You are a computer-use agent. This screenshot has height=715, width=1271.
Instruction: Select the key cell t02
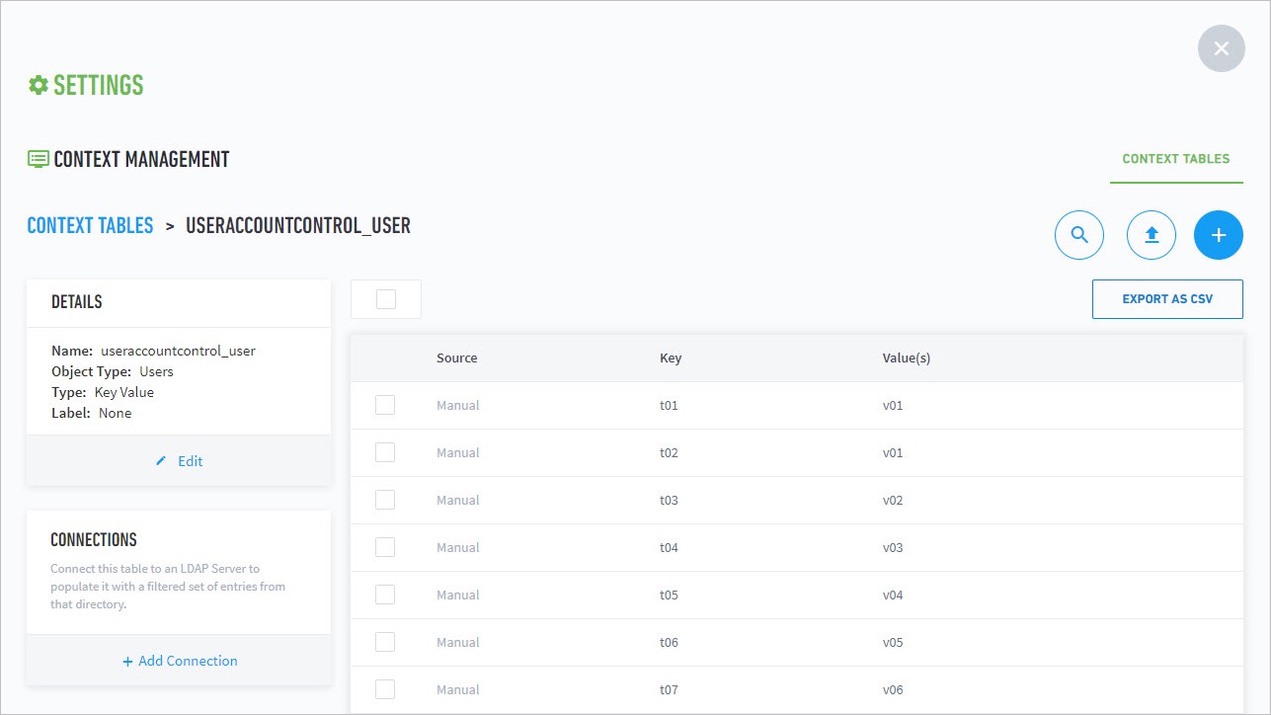pos(669,452)
